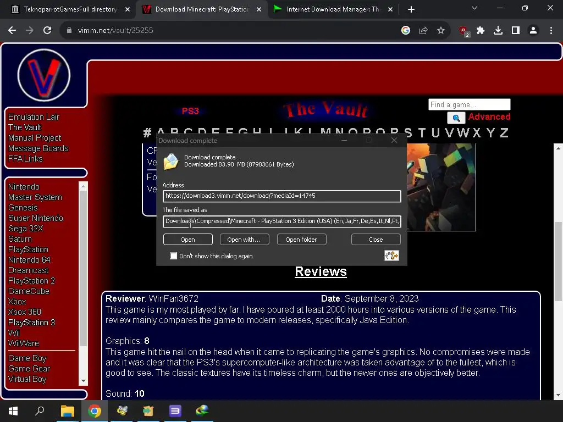Click Open in Download complete dialog
Viewport: 563px width, 422px height.
(188, 240)
